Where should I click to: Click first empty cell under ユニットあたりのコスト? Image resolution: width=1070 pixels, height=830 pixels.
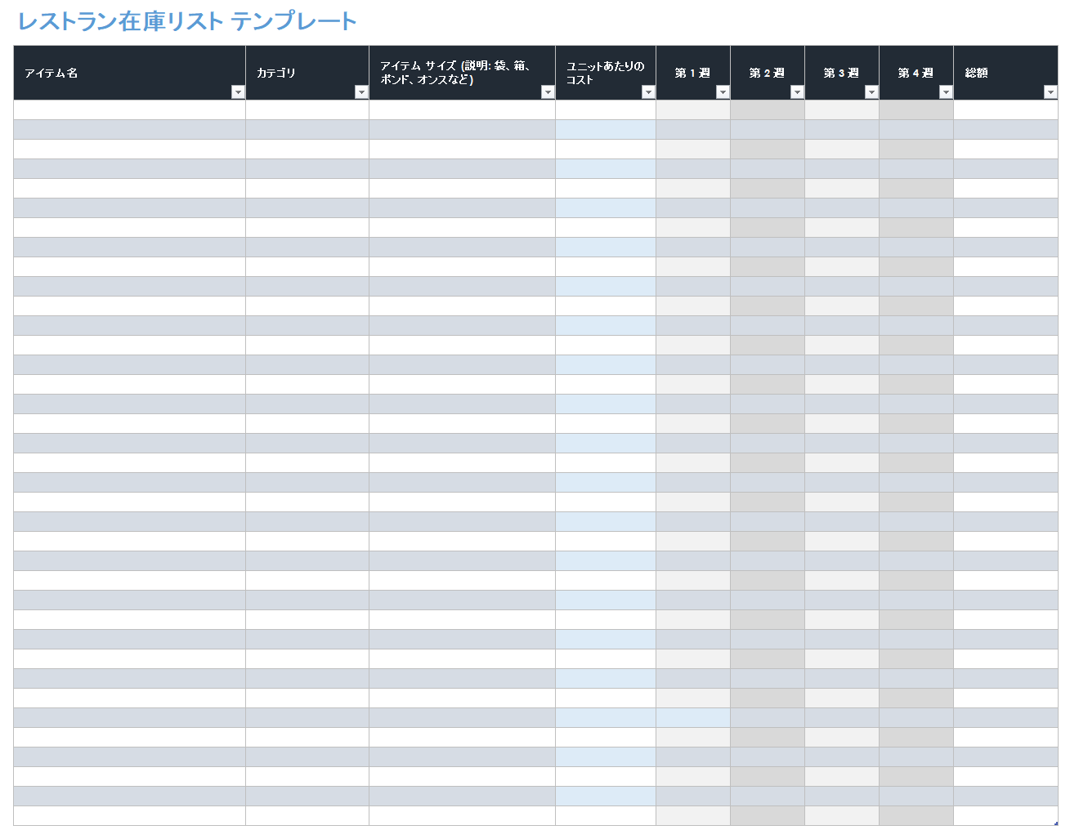point(605,110)
